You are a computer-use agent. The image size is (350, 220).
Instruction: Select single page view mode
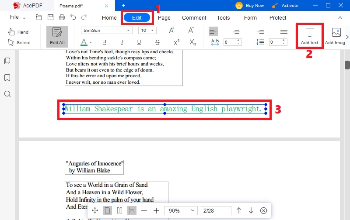(107, 211)
